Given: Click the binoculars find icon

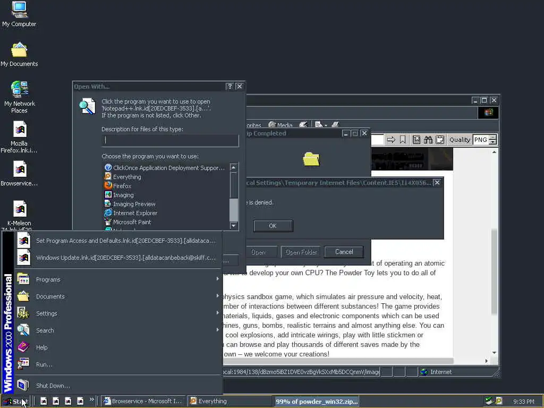Looking at the screenshot, I should [x=428, y=140].
